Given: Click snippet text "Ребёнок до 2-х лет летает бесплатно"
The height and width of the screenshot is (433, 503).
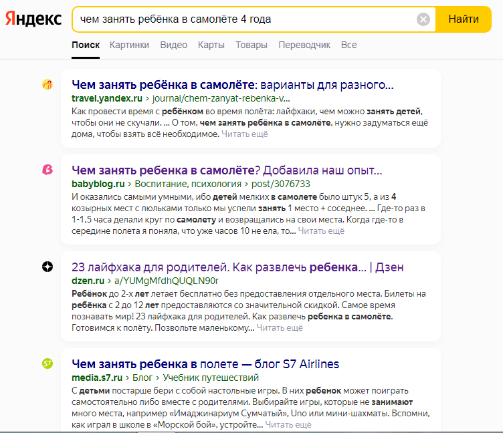Looking at the screenshot, I should click(x=146, y=294).
